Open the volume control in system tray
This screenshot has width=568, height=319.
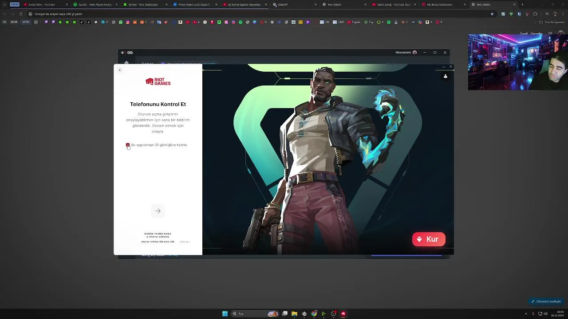pyautogui.click(x=545, y=314)
